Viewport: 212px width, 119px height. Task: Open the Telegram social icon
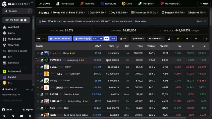(13, 116)
